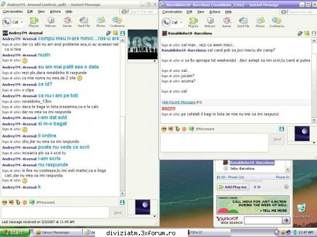Image resolution: width=317 pixels, height=237 pixels.
Task: Click the Plug-ins icon in AndreyTM window
Action: [x=34, y=22]
